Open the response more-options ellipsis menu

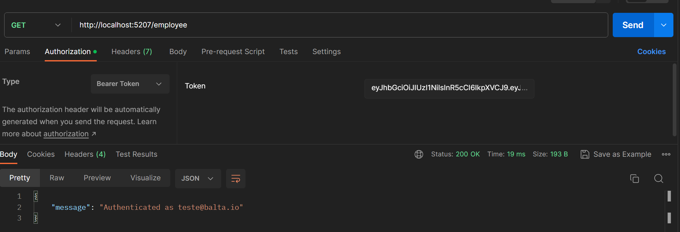pos(666,154)
